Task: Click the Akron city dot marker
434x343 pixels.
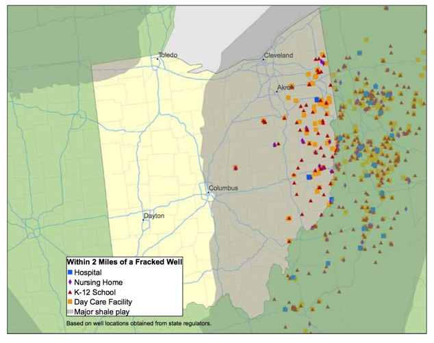Action: [x=277, y=92]
